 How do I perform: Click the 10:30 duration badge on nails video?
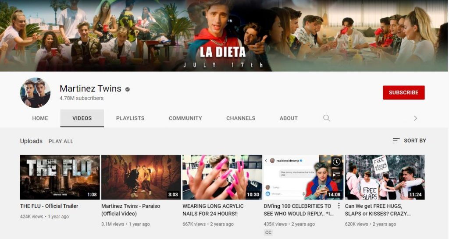pos(253,195)
